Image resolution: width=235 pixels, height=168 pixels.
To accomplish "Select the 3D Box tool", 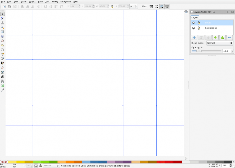I will (2, 36).
